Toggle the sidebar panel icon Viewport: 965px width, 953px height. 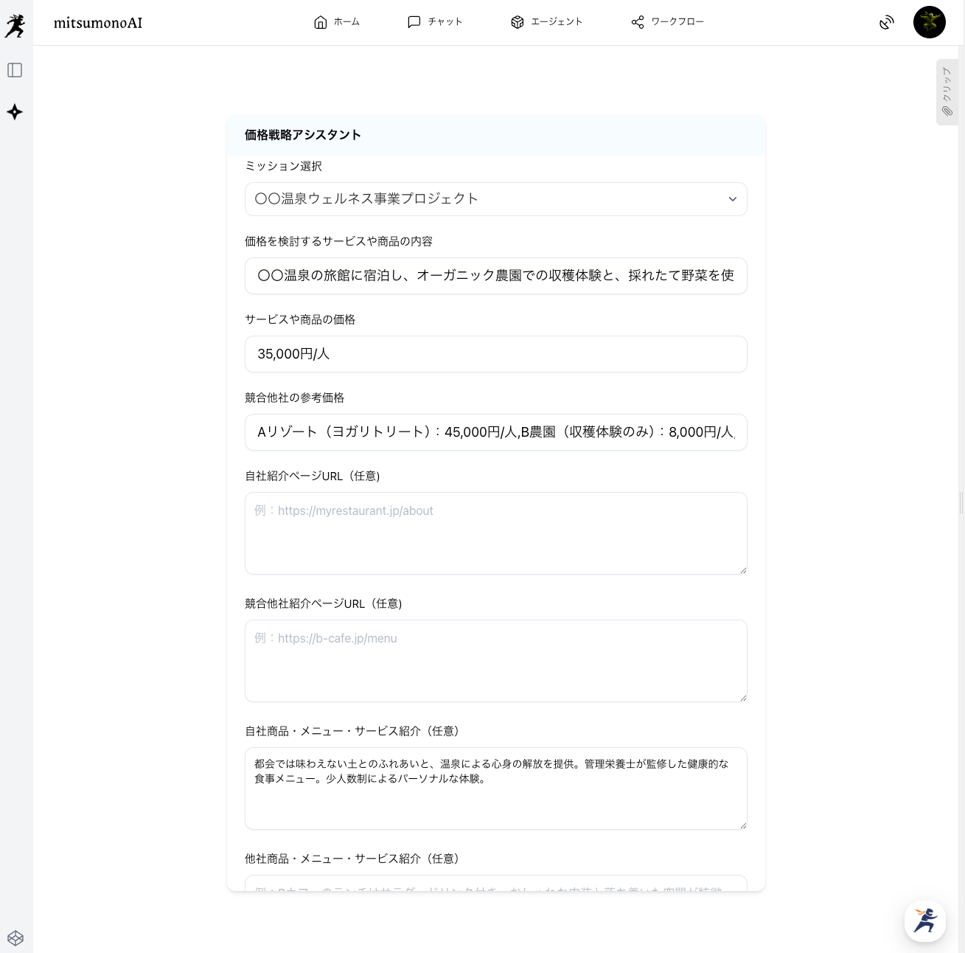point(15,70)
